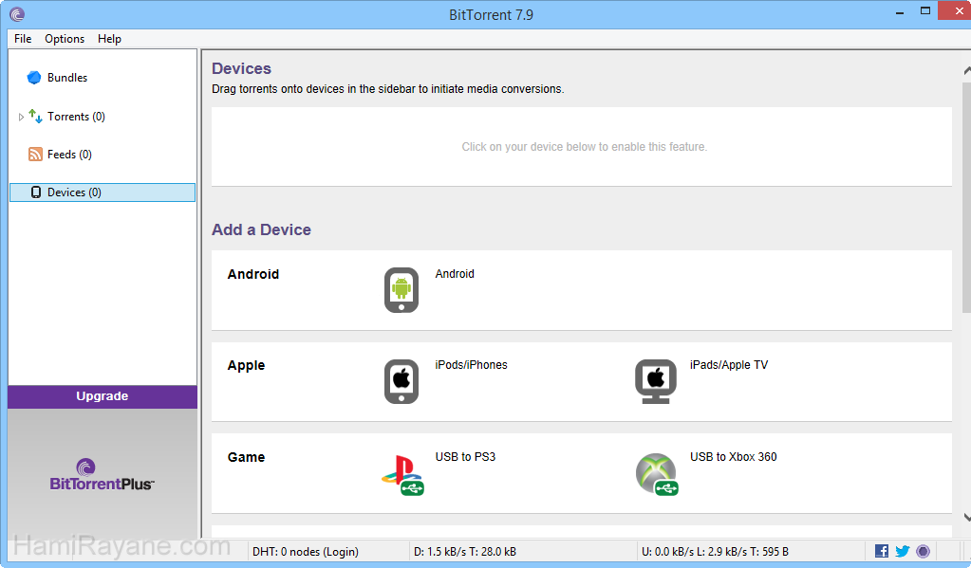This screenshot has width=971, height=568.
Task: Open the File menu
Action: [x=23, y=38]
